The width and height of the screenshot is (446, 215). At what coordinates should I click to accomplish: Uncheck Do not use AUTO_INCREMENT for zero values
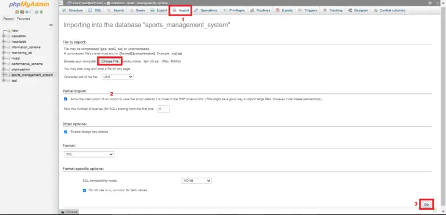[84, 190]
